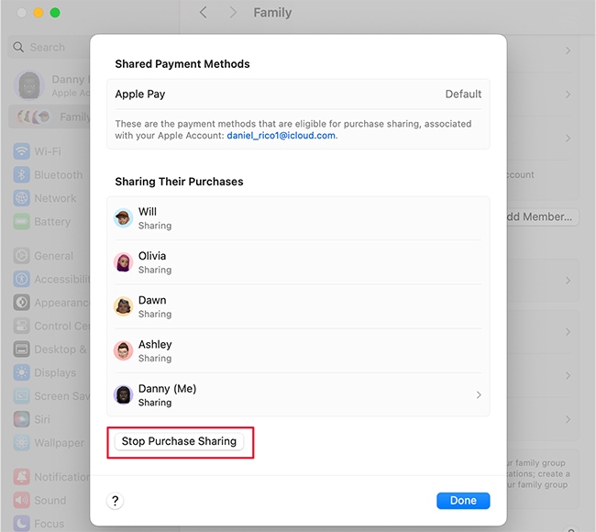This screenshot has width=596, height=532.
Task: Open the Appearance icon in the sidebar
Action: pos(22,303)
